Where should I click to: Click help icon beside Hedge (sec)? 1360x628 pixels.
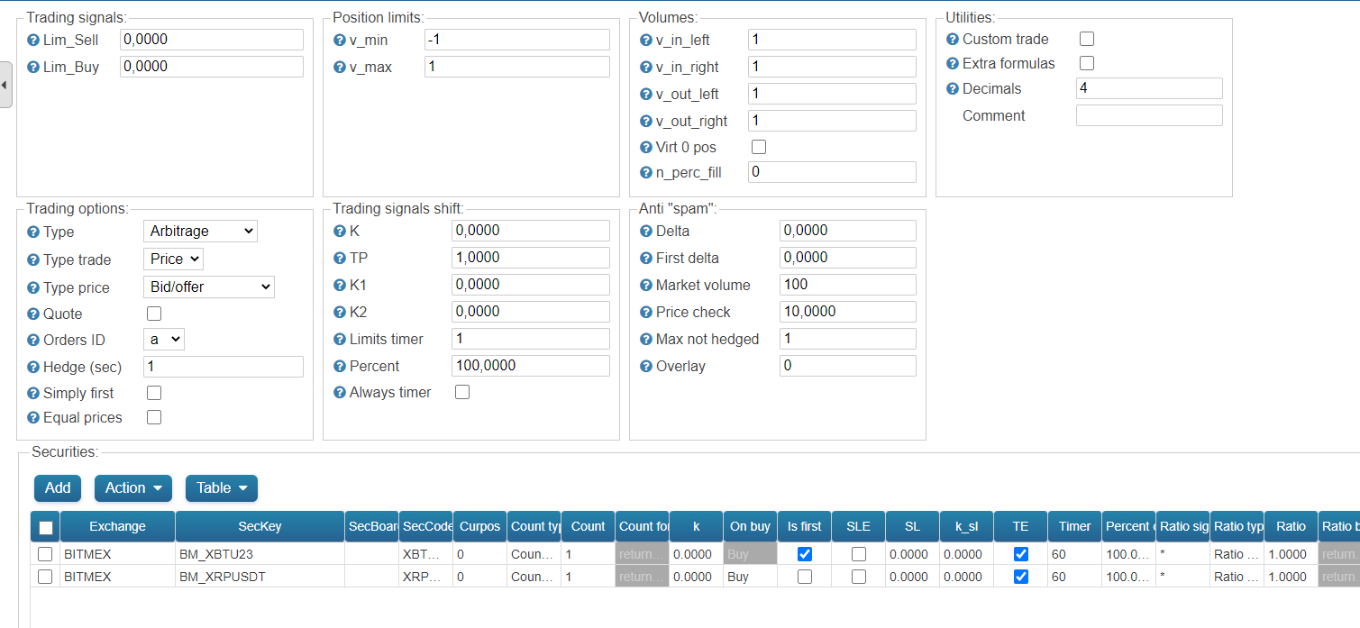33,368
